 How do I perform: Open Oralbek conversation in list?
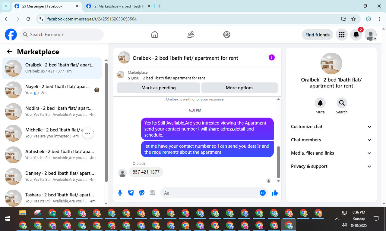click(52, 68)
